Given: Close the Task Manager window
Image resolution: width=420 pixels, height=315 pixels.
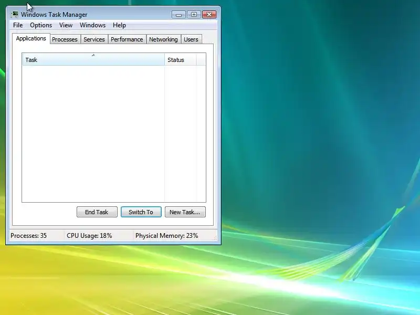Looking at the screenshot, I should [x=209, y=15].
